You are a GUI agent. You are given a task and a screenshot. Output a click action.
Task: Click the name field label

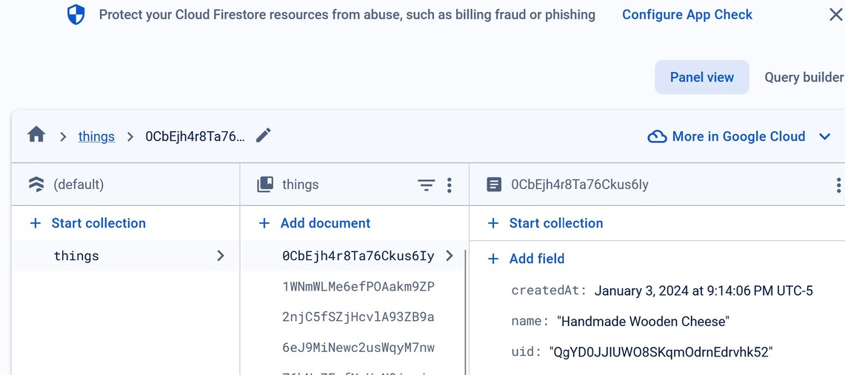tap(530, 321)
